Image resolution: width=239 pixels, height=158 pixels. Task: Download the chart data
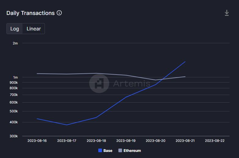pos(227,13)
